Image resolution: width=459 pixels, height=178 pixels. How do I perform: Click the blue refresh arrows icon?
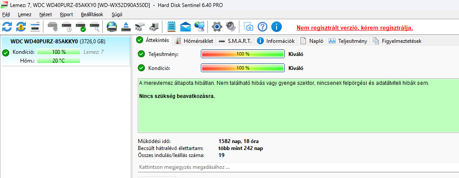[7, 27]
